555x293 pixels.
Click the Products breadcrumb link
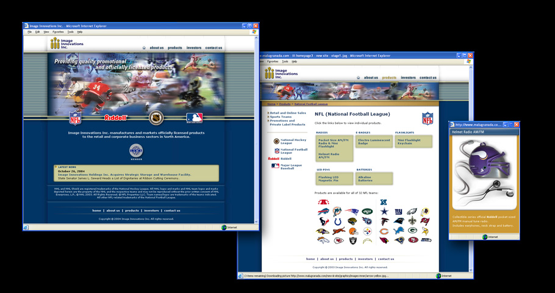click(285, 104)
